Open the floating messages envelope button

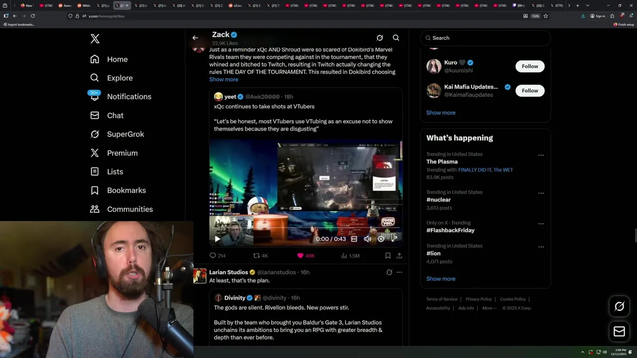(619, 332)
